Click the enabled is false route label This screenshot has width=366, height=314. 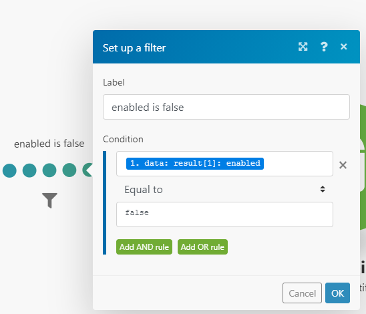(x=49, y=144)
